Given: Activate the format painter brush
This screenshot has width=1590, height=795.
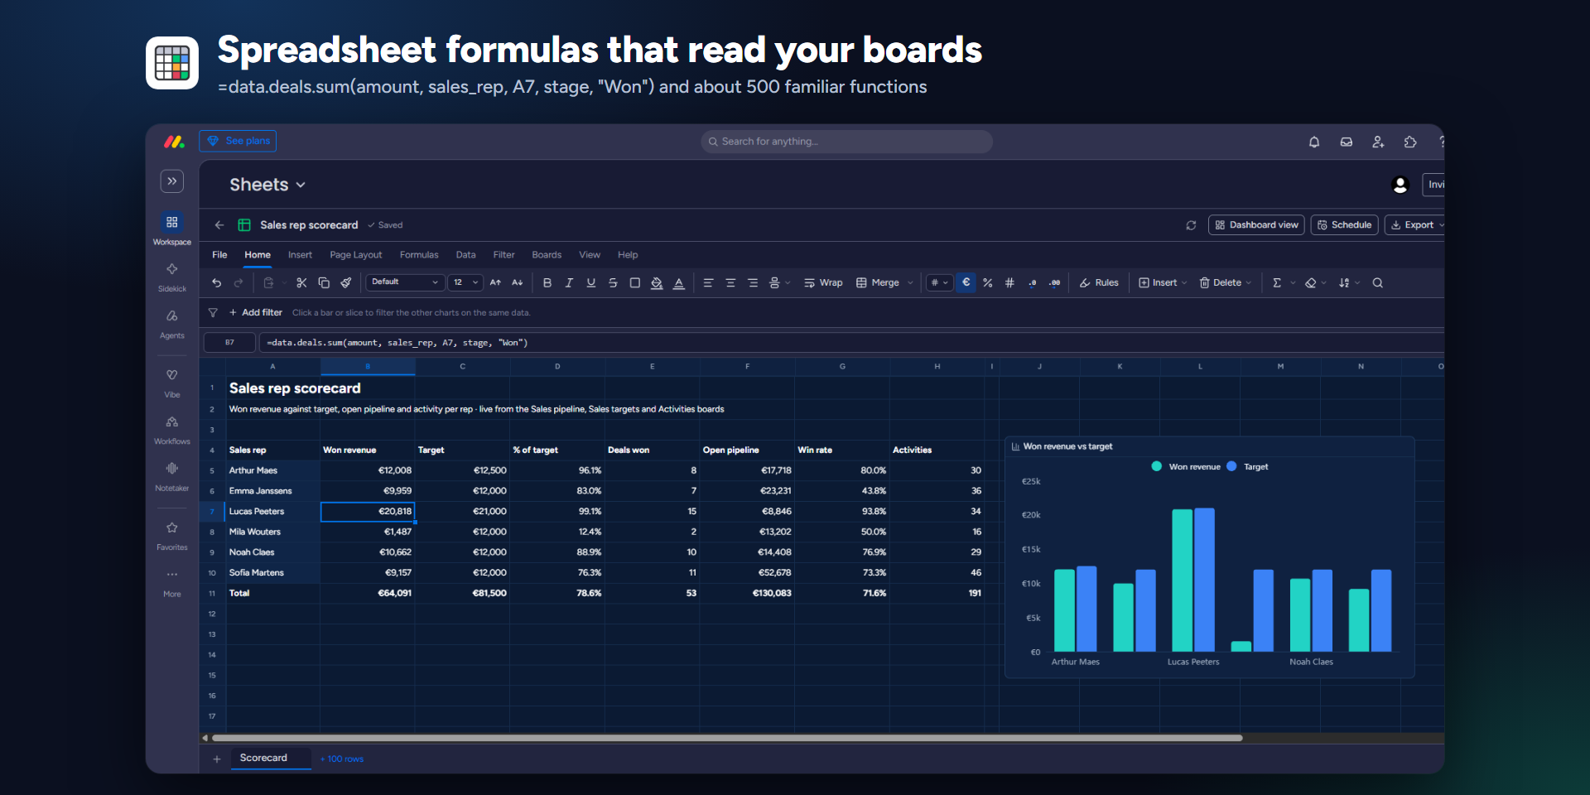Looking at the screenshot, I should point(346,283).
